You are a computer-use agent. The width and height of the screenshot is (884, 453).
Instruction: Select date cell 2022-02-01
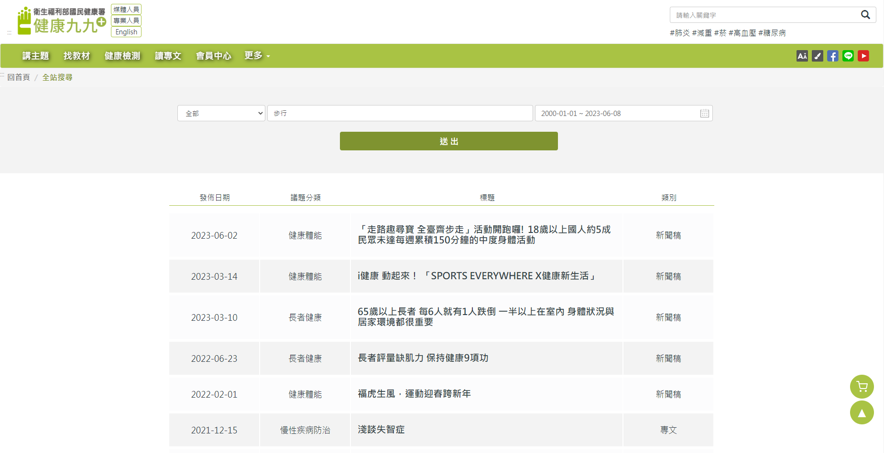(x=214, y=394)
